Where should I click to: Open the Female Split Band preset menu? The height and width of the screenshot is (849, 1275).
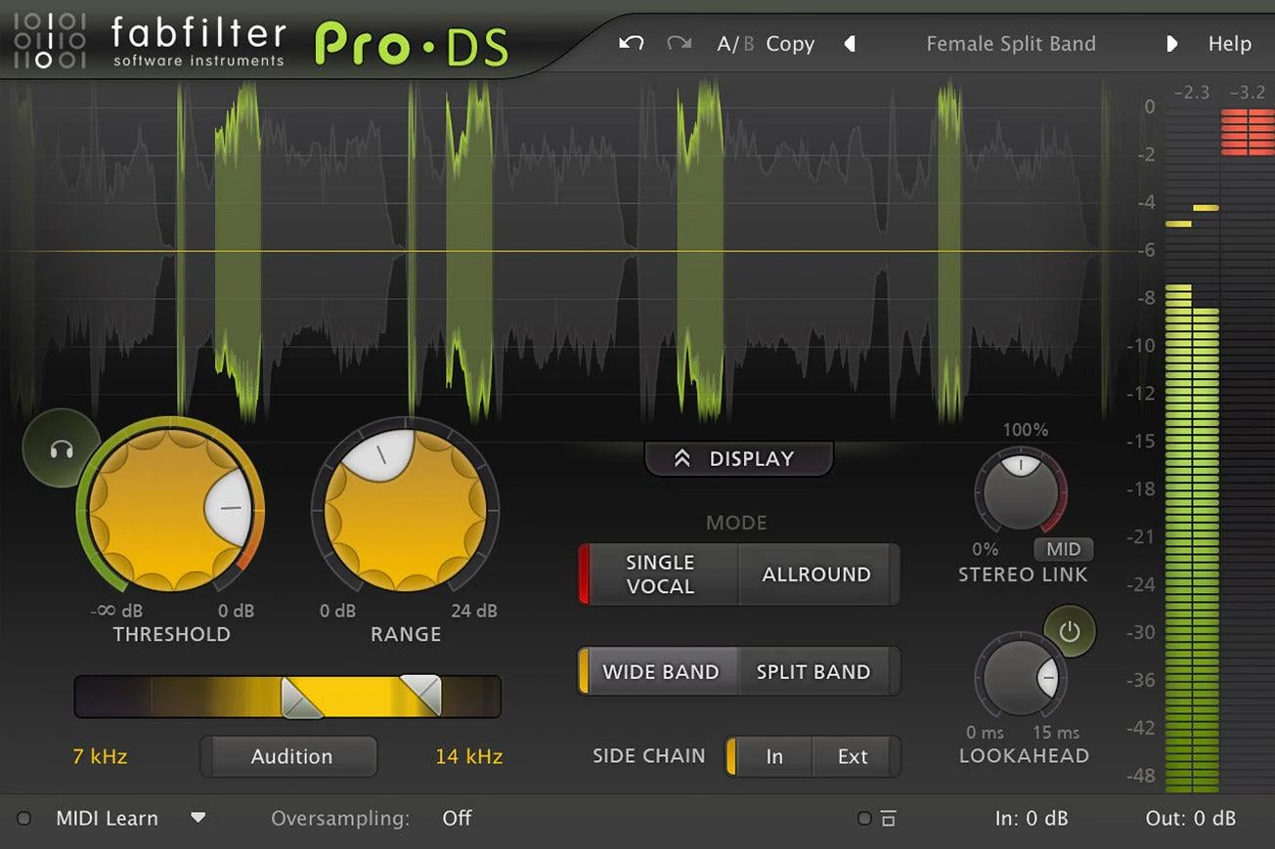coord(1011,43)
